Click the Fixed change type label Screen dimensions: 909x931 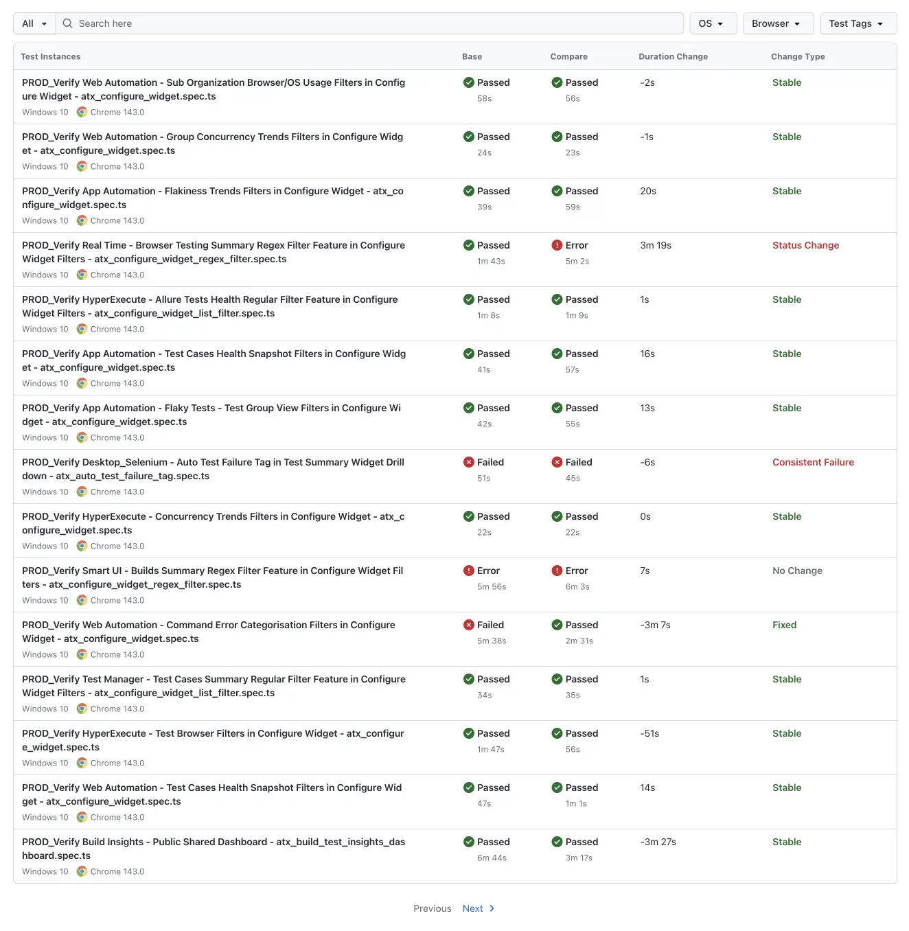point(784,625)
